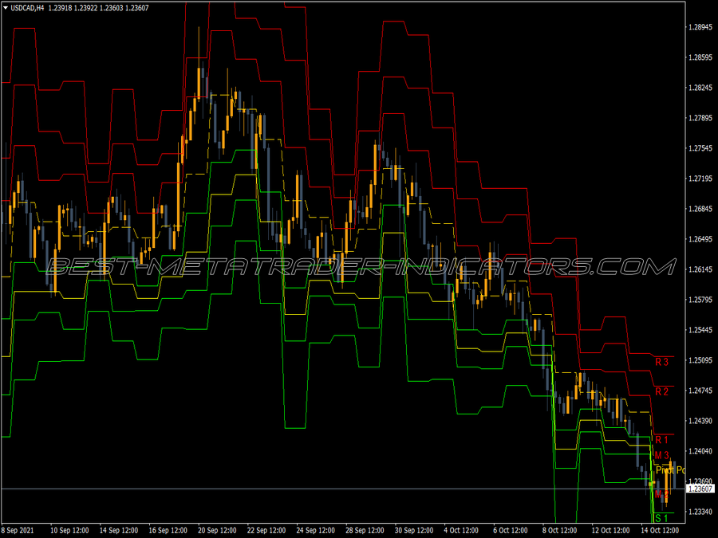This screenshot has height=538, width=718.
Task: Click the 28 Sep 12:00 time label
Action: click(x=365, y=530)
